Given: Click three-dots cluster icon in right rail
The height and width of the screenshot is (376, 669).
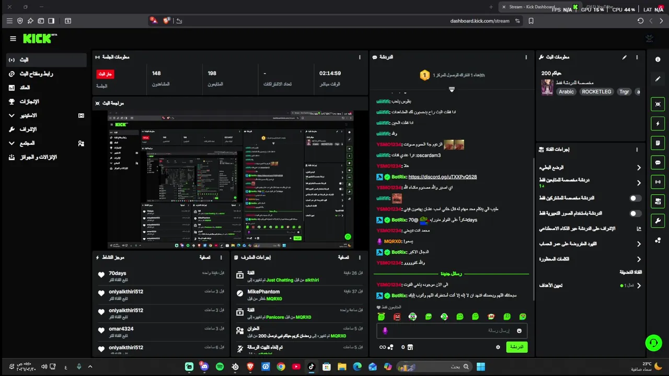Looking at the screenshot, I should (x=658, y=240).
